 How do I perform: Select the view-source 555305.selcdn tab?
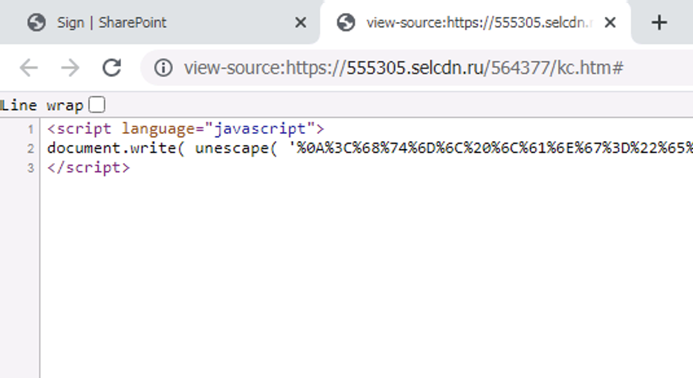point(475,22)
